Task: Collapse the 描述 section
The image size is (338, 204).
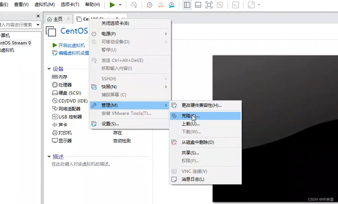Action: point(49,157)
